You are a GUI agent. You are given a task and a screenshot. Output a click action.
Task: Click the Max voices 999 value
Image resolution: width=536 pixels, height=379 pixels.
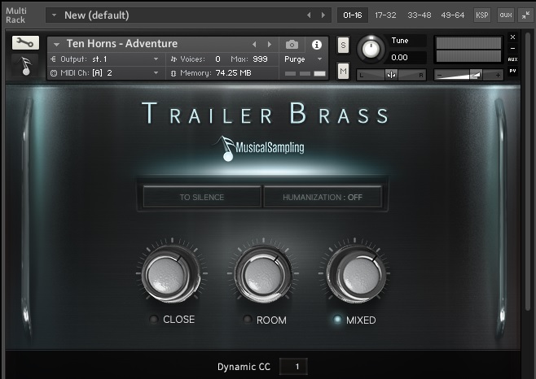click(260, 59)
